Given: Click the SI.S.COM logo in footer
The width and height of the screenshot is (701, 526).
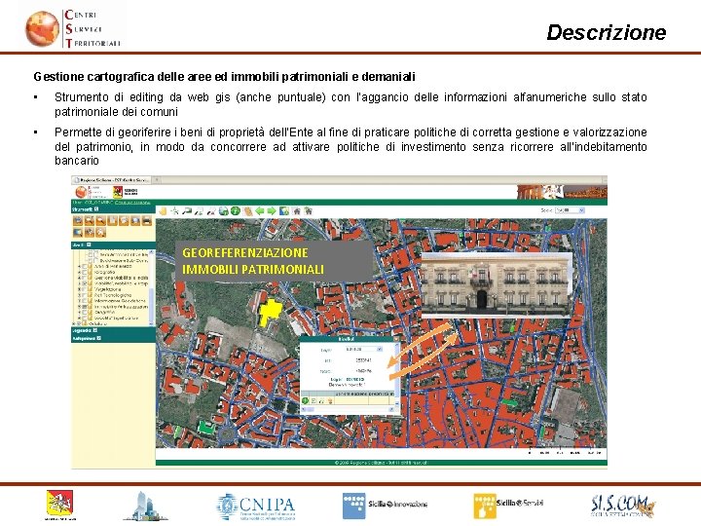Looking at the screenshot, I should click(623, 506).
